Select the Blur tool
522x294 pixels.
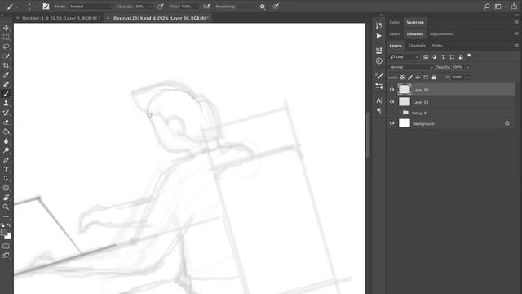tap(6, 141)
